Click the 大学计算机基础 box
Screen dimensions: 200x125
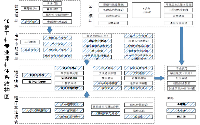pyautogui.click(x=36, y=110)
